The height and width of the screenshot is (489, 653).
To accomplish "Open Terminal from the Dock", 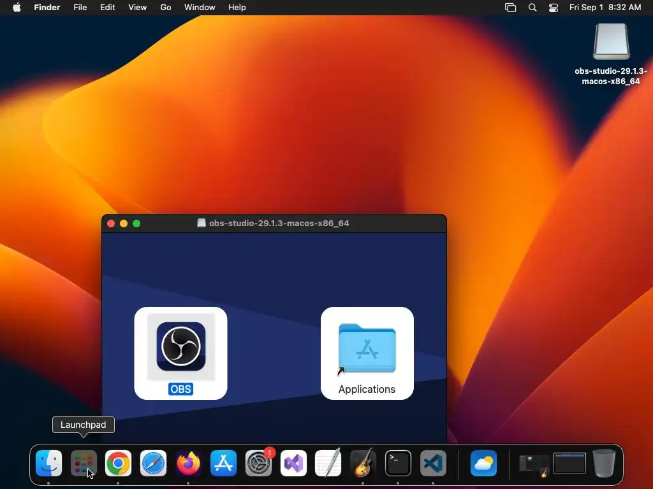I will (398, 464).
